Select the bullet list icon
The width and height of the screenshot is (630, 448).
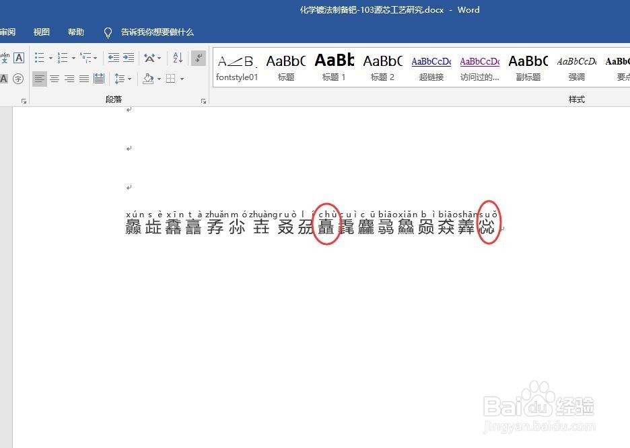click(x=38, y=58)
